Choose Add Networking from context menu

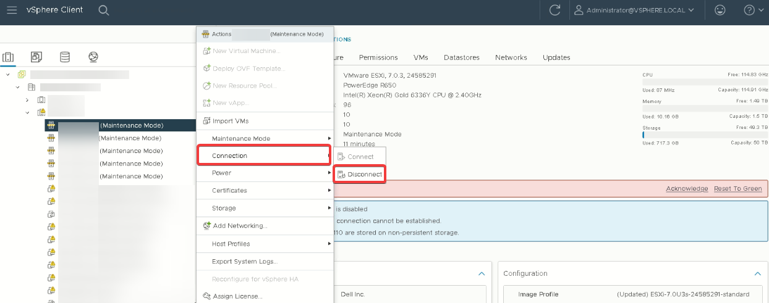[x=265, y=226]
